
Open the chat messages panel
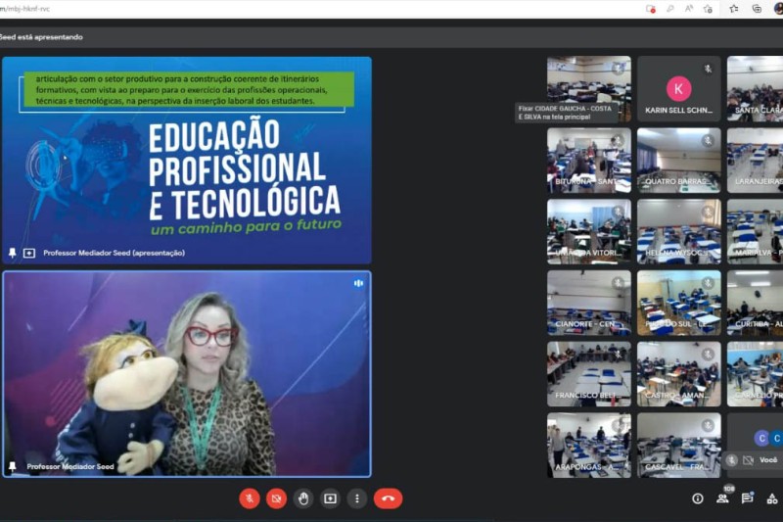click(x=748, y=498)
